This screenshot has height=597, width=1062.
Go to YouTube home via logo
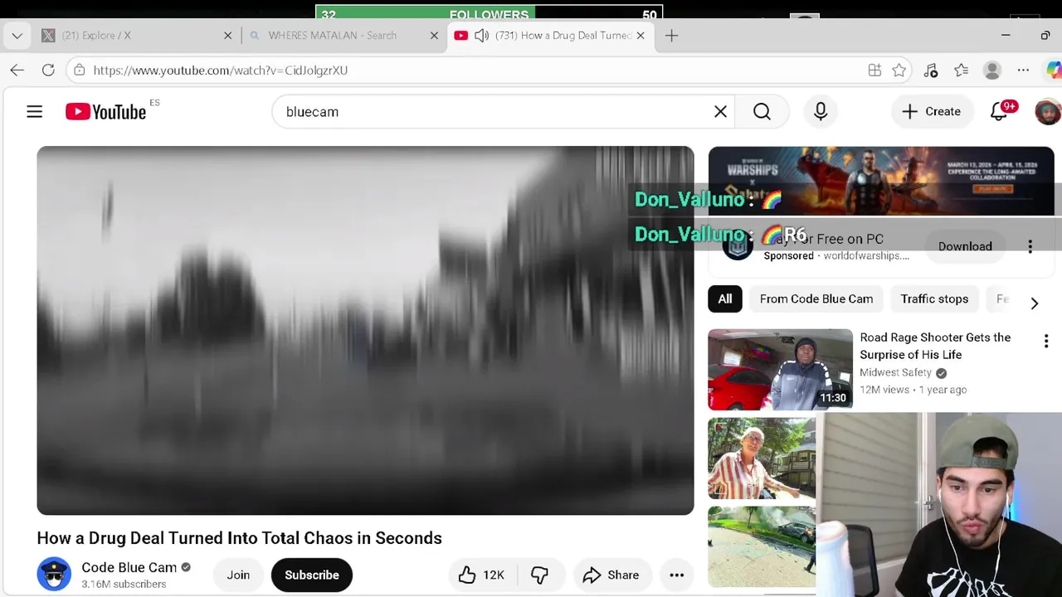[x=106, y=112]
